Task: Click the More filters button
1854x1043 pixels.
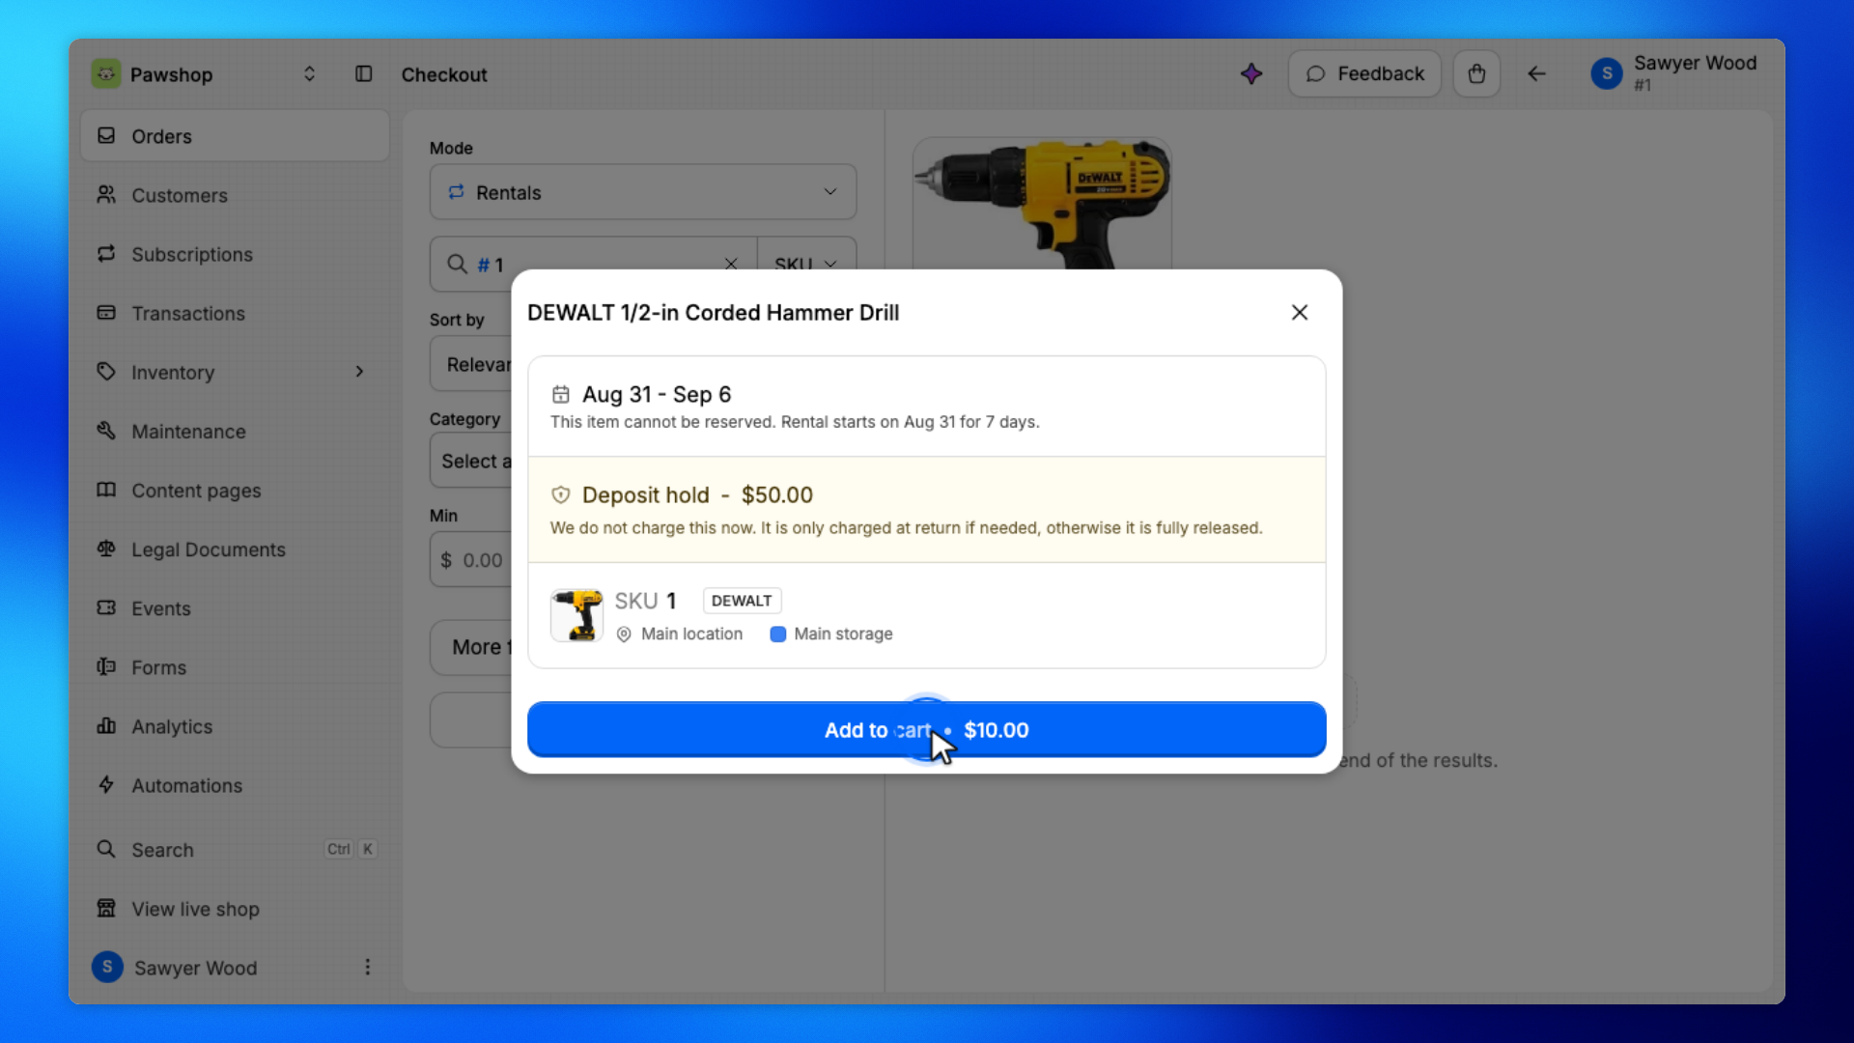Action: point(471,647)
